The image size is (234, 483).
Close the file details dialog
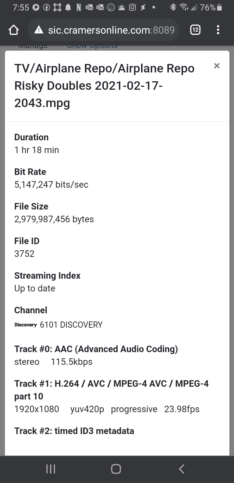(x=216, y=66)
